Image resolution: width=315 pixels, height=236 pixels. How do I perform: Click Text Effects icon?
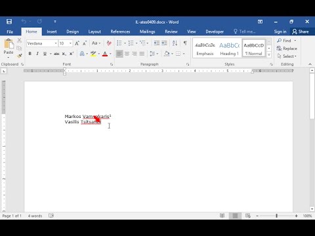pos(82,54)
